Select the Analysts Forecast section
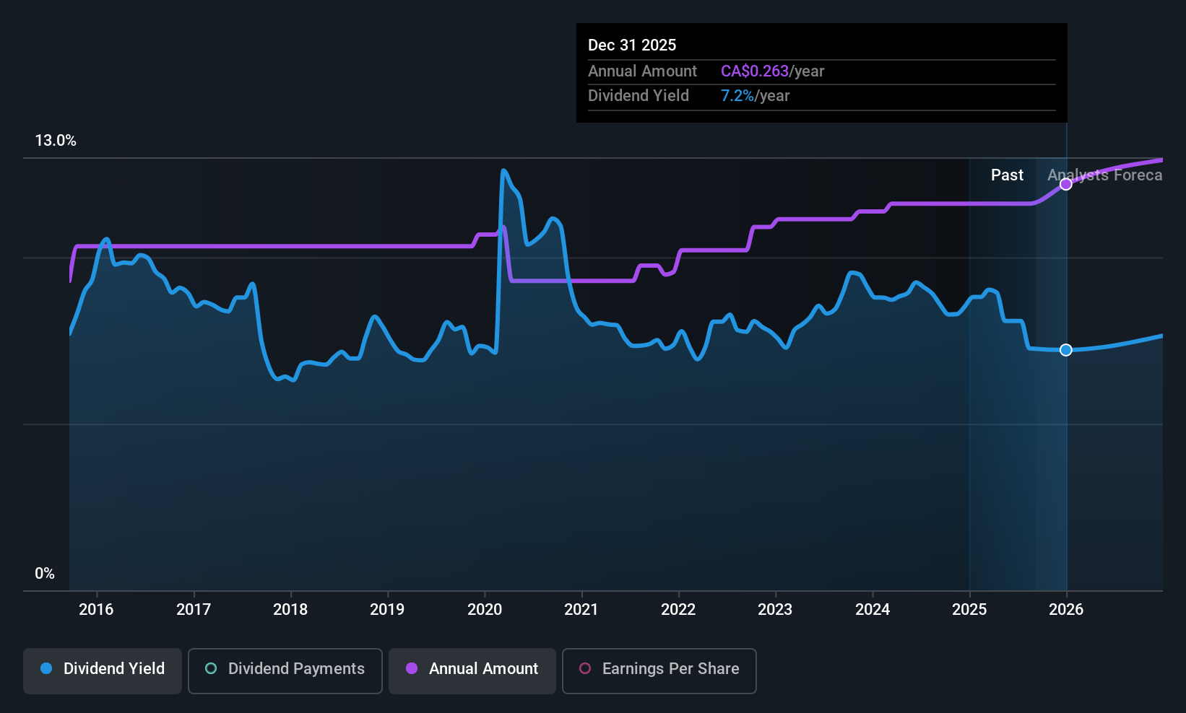The height and width of the screenshot is (713, 1186). tap(1105, 175)
